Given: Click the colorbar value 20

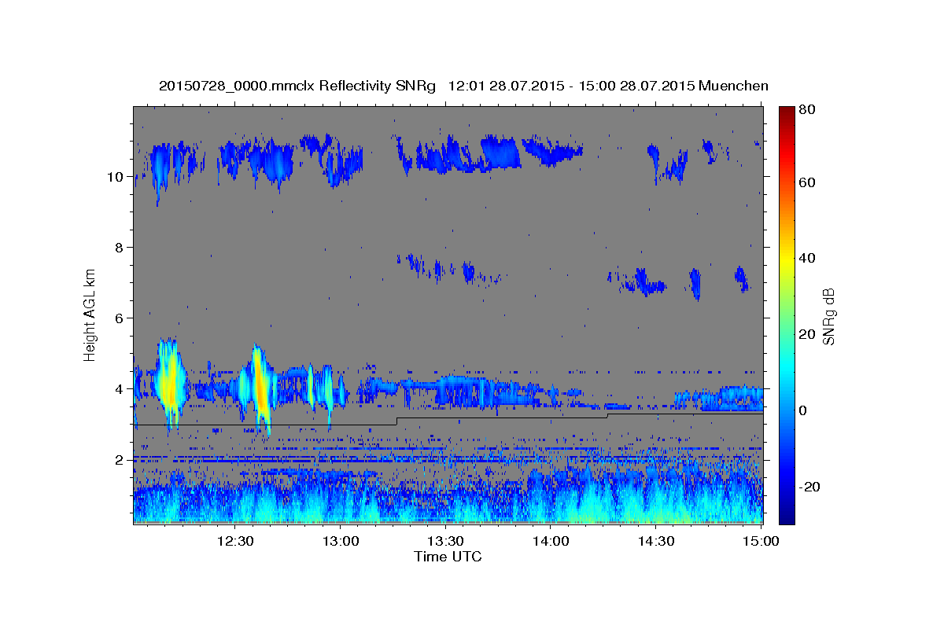Looking at the screenshot, I should [x=806, y=334].
